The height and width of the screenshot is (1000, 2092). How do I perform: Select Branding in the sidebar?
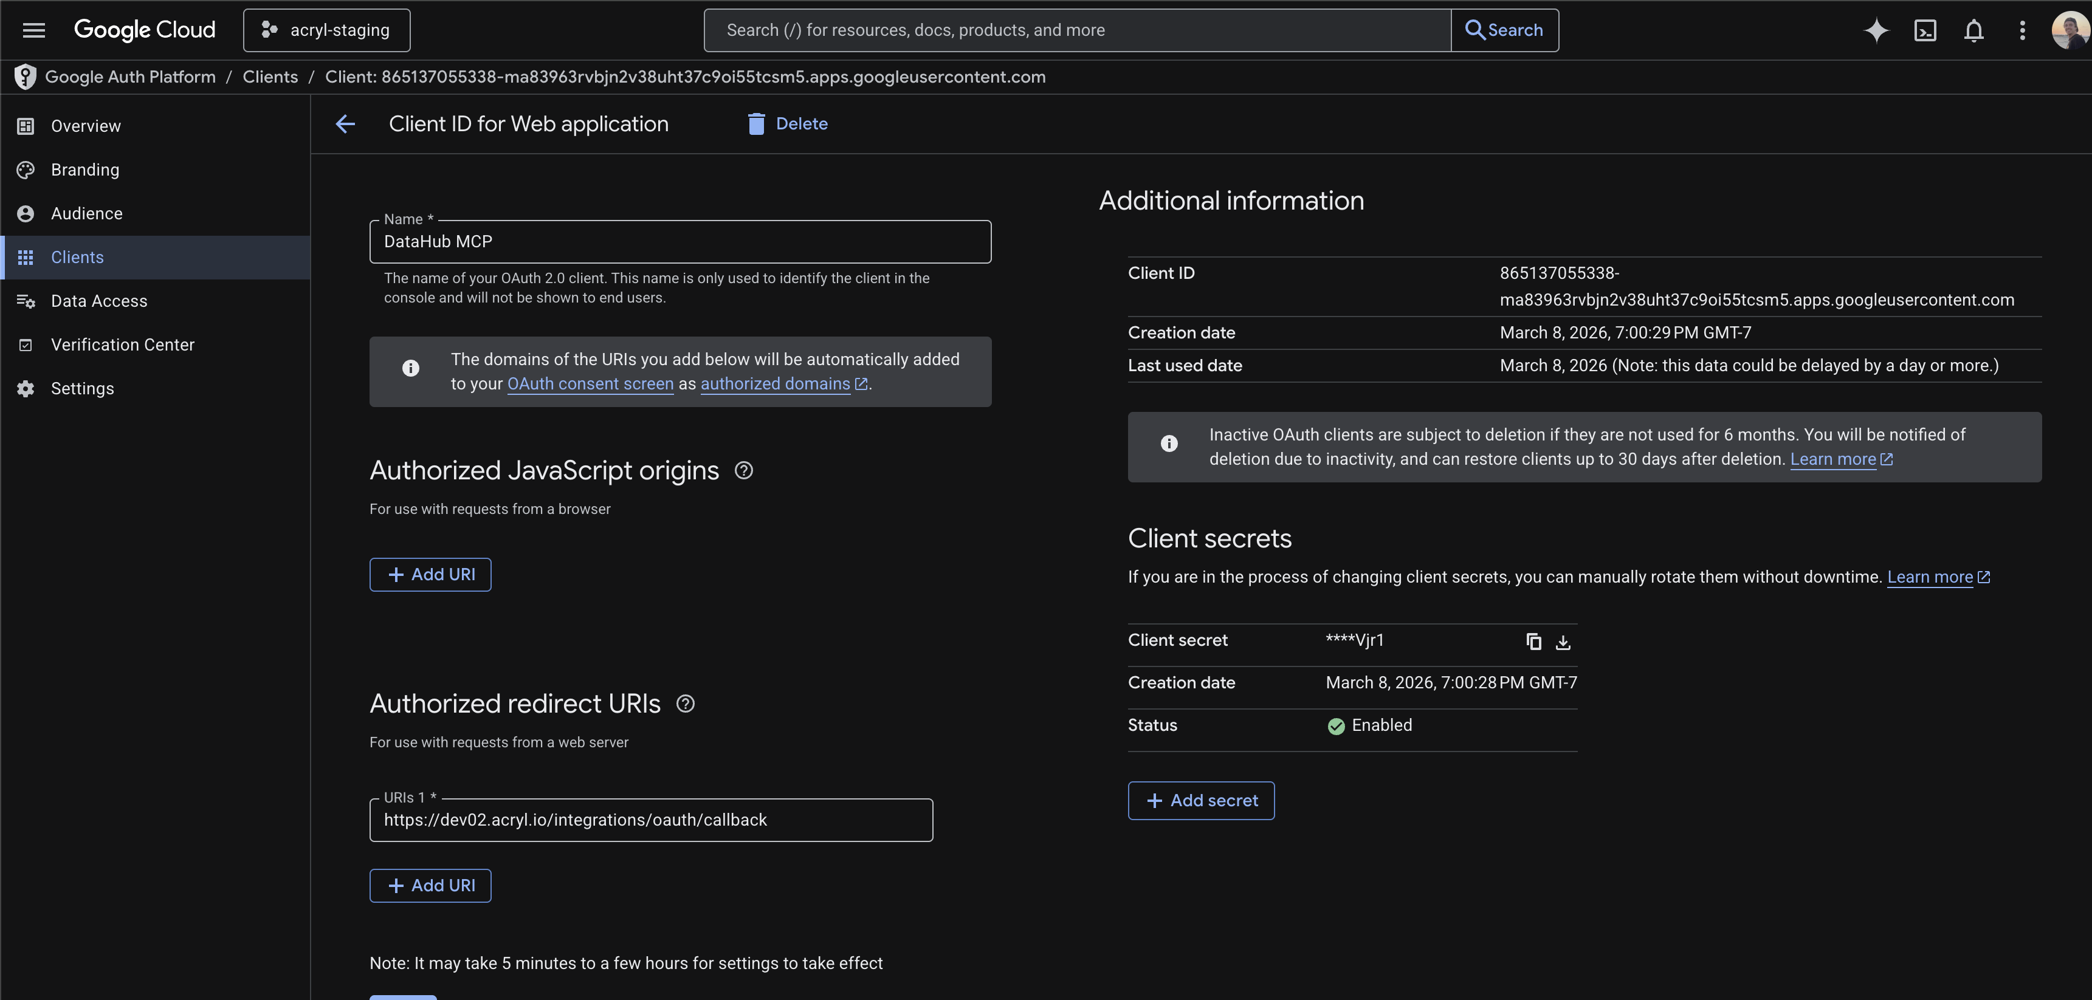click(84, 170)
